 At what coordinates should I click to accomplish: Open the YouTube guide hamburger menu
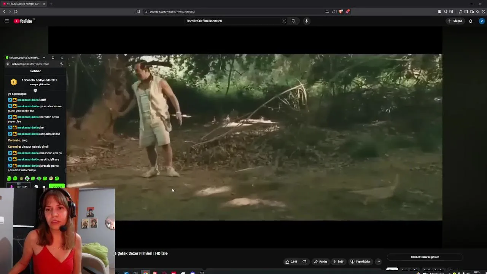click(x=7, y=21)
